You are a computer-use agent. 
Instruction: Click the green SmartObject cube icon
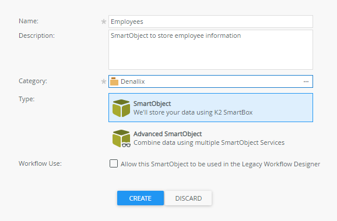[x=121, y=108]
